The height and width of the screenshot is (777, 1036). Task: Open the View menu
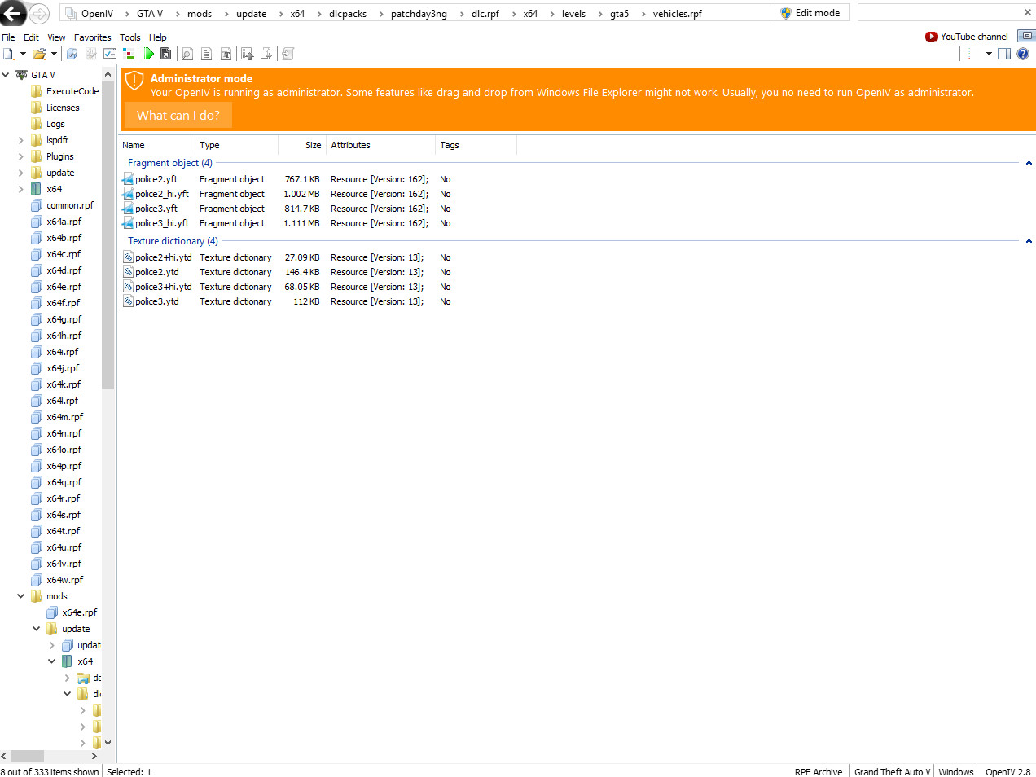point(56,37)
